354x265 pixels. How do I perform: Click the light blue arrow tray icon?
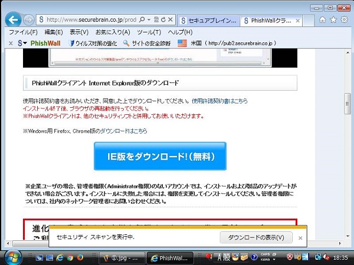pyautogui.click(x=305, y=257)
